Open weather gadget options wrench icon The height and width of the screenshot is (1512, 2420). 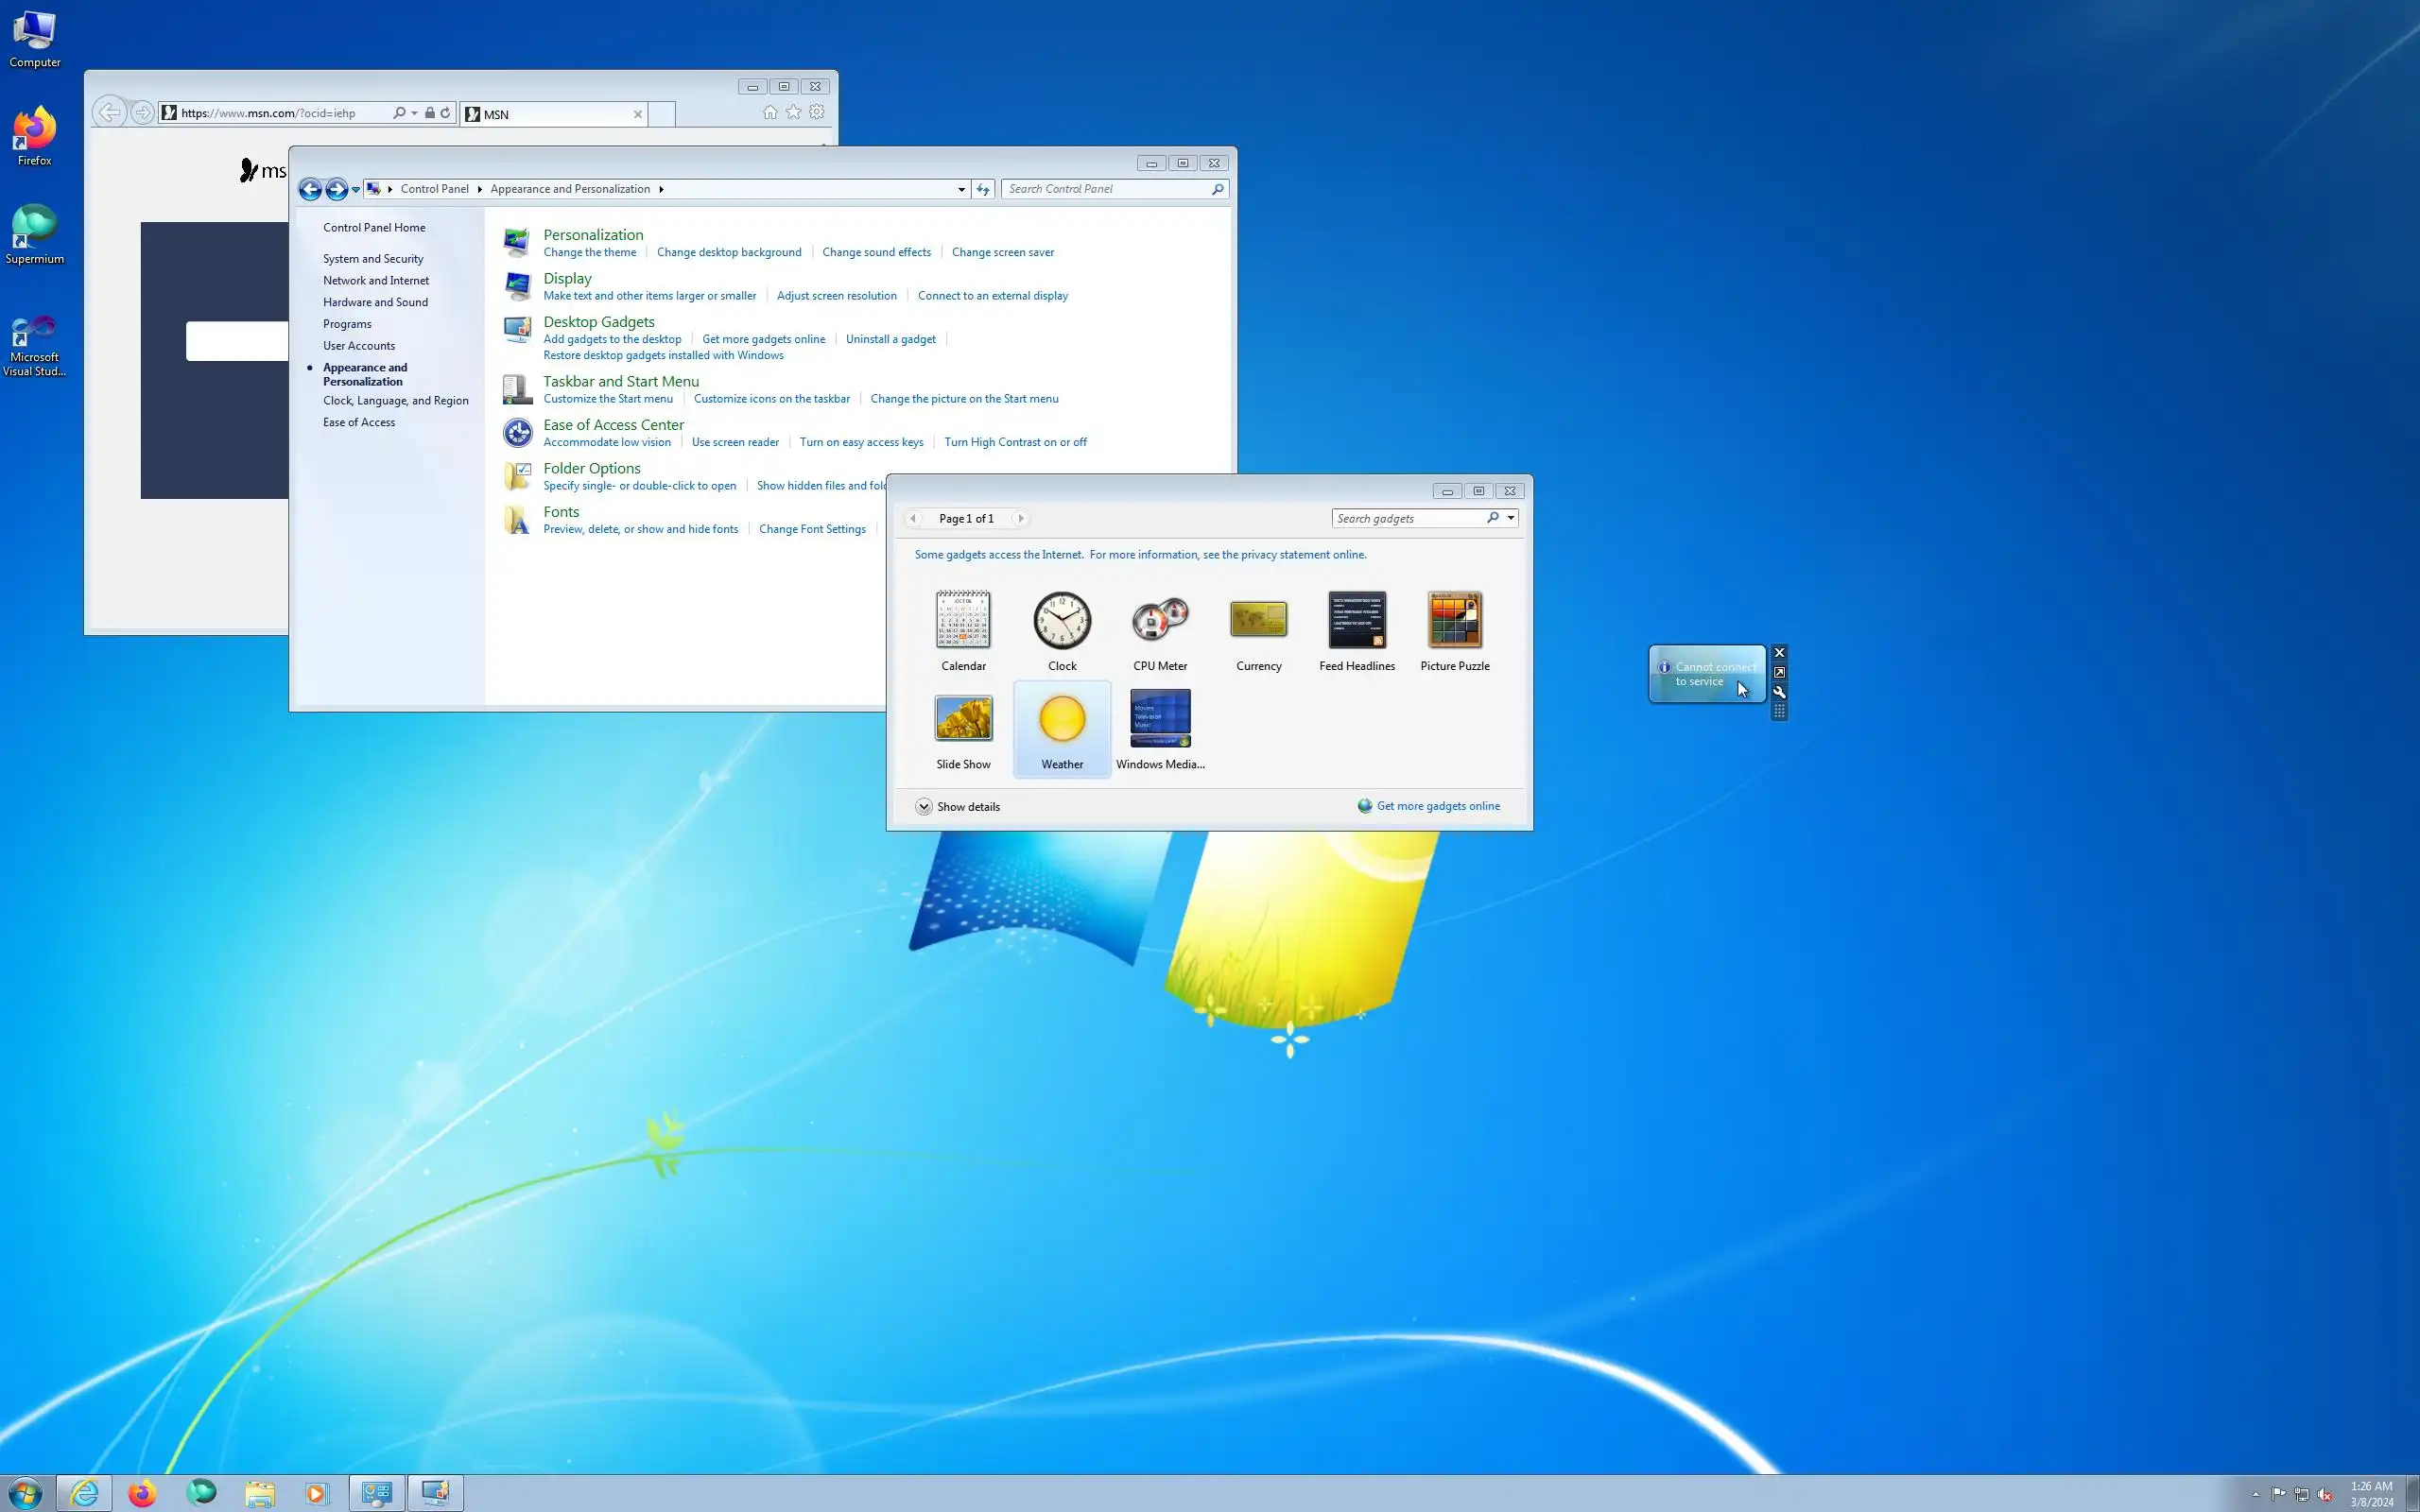pos(1779,692)
